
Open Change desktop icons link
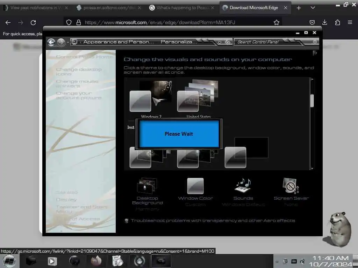coord(79,72)
